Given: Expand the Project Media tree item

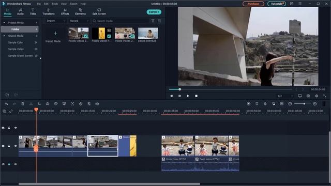Looking at the screenshot, I should [x=4, y=23].
